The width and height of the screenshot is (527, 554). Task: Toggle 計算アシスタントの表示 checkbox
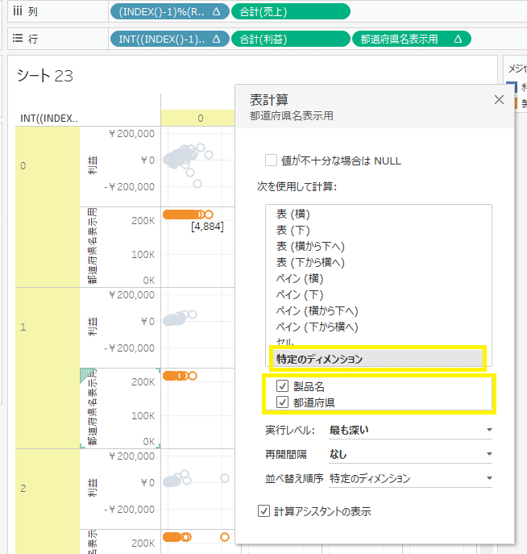(263, 511)
